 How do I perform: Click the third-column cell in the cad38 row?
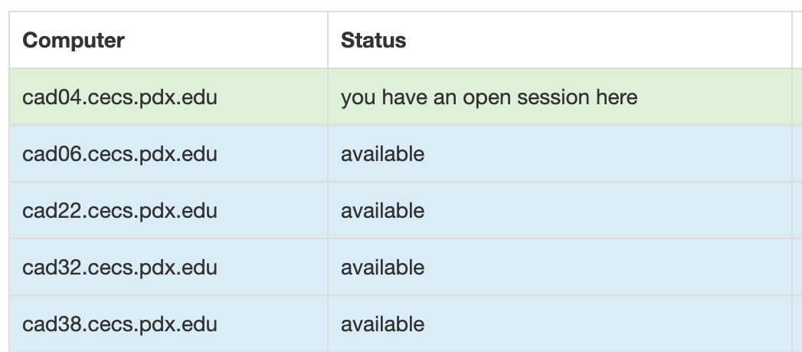(x=797, y=324)
